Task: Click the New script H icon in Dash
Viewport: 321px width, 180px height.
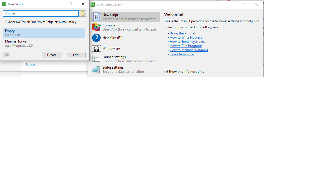Action: coord(96,17)
